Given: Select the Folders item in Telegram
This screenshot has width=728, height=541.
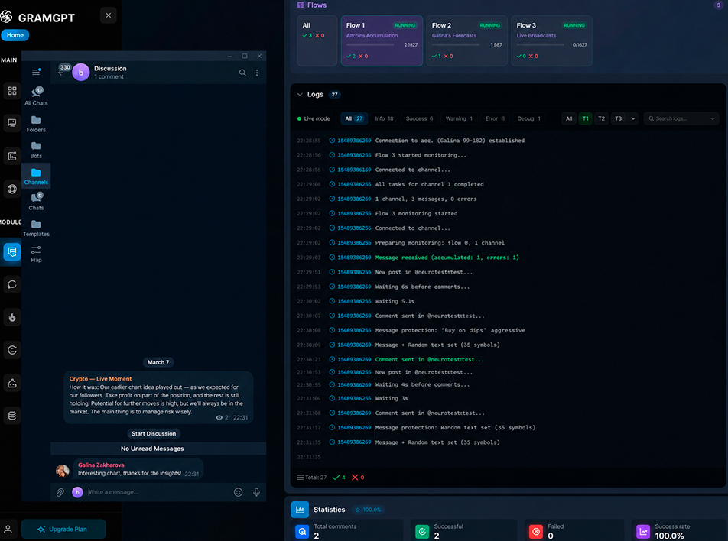Looking at the screenshot, I should pyautogui.click(x=36, y=124).
